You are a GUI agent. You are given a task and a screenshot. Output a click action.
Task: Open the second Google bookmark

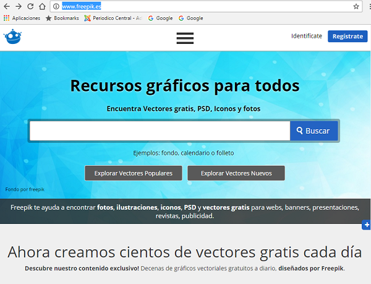190,18
